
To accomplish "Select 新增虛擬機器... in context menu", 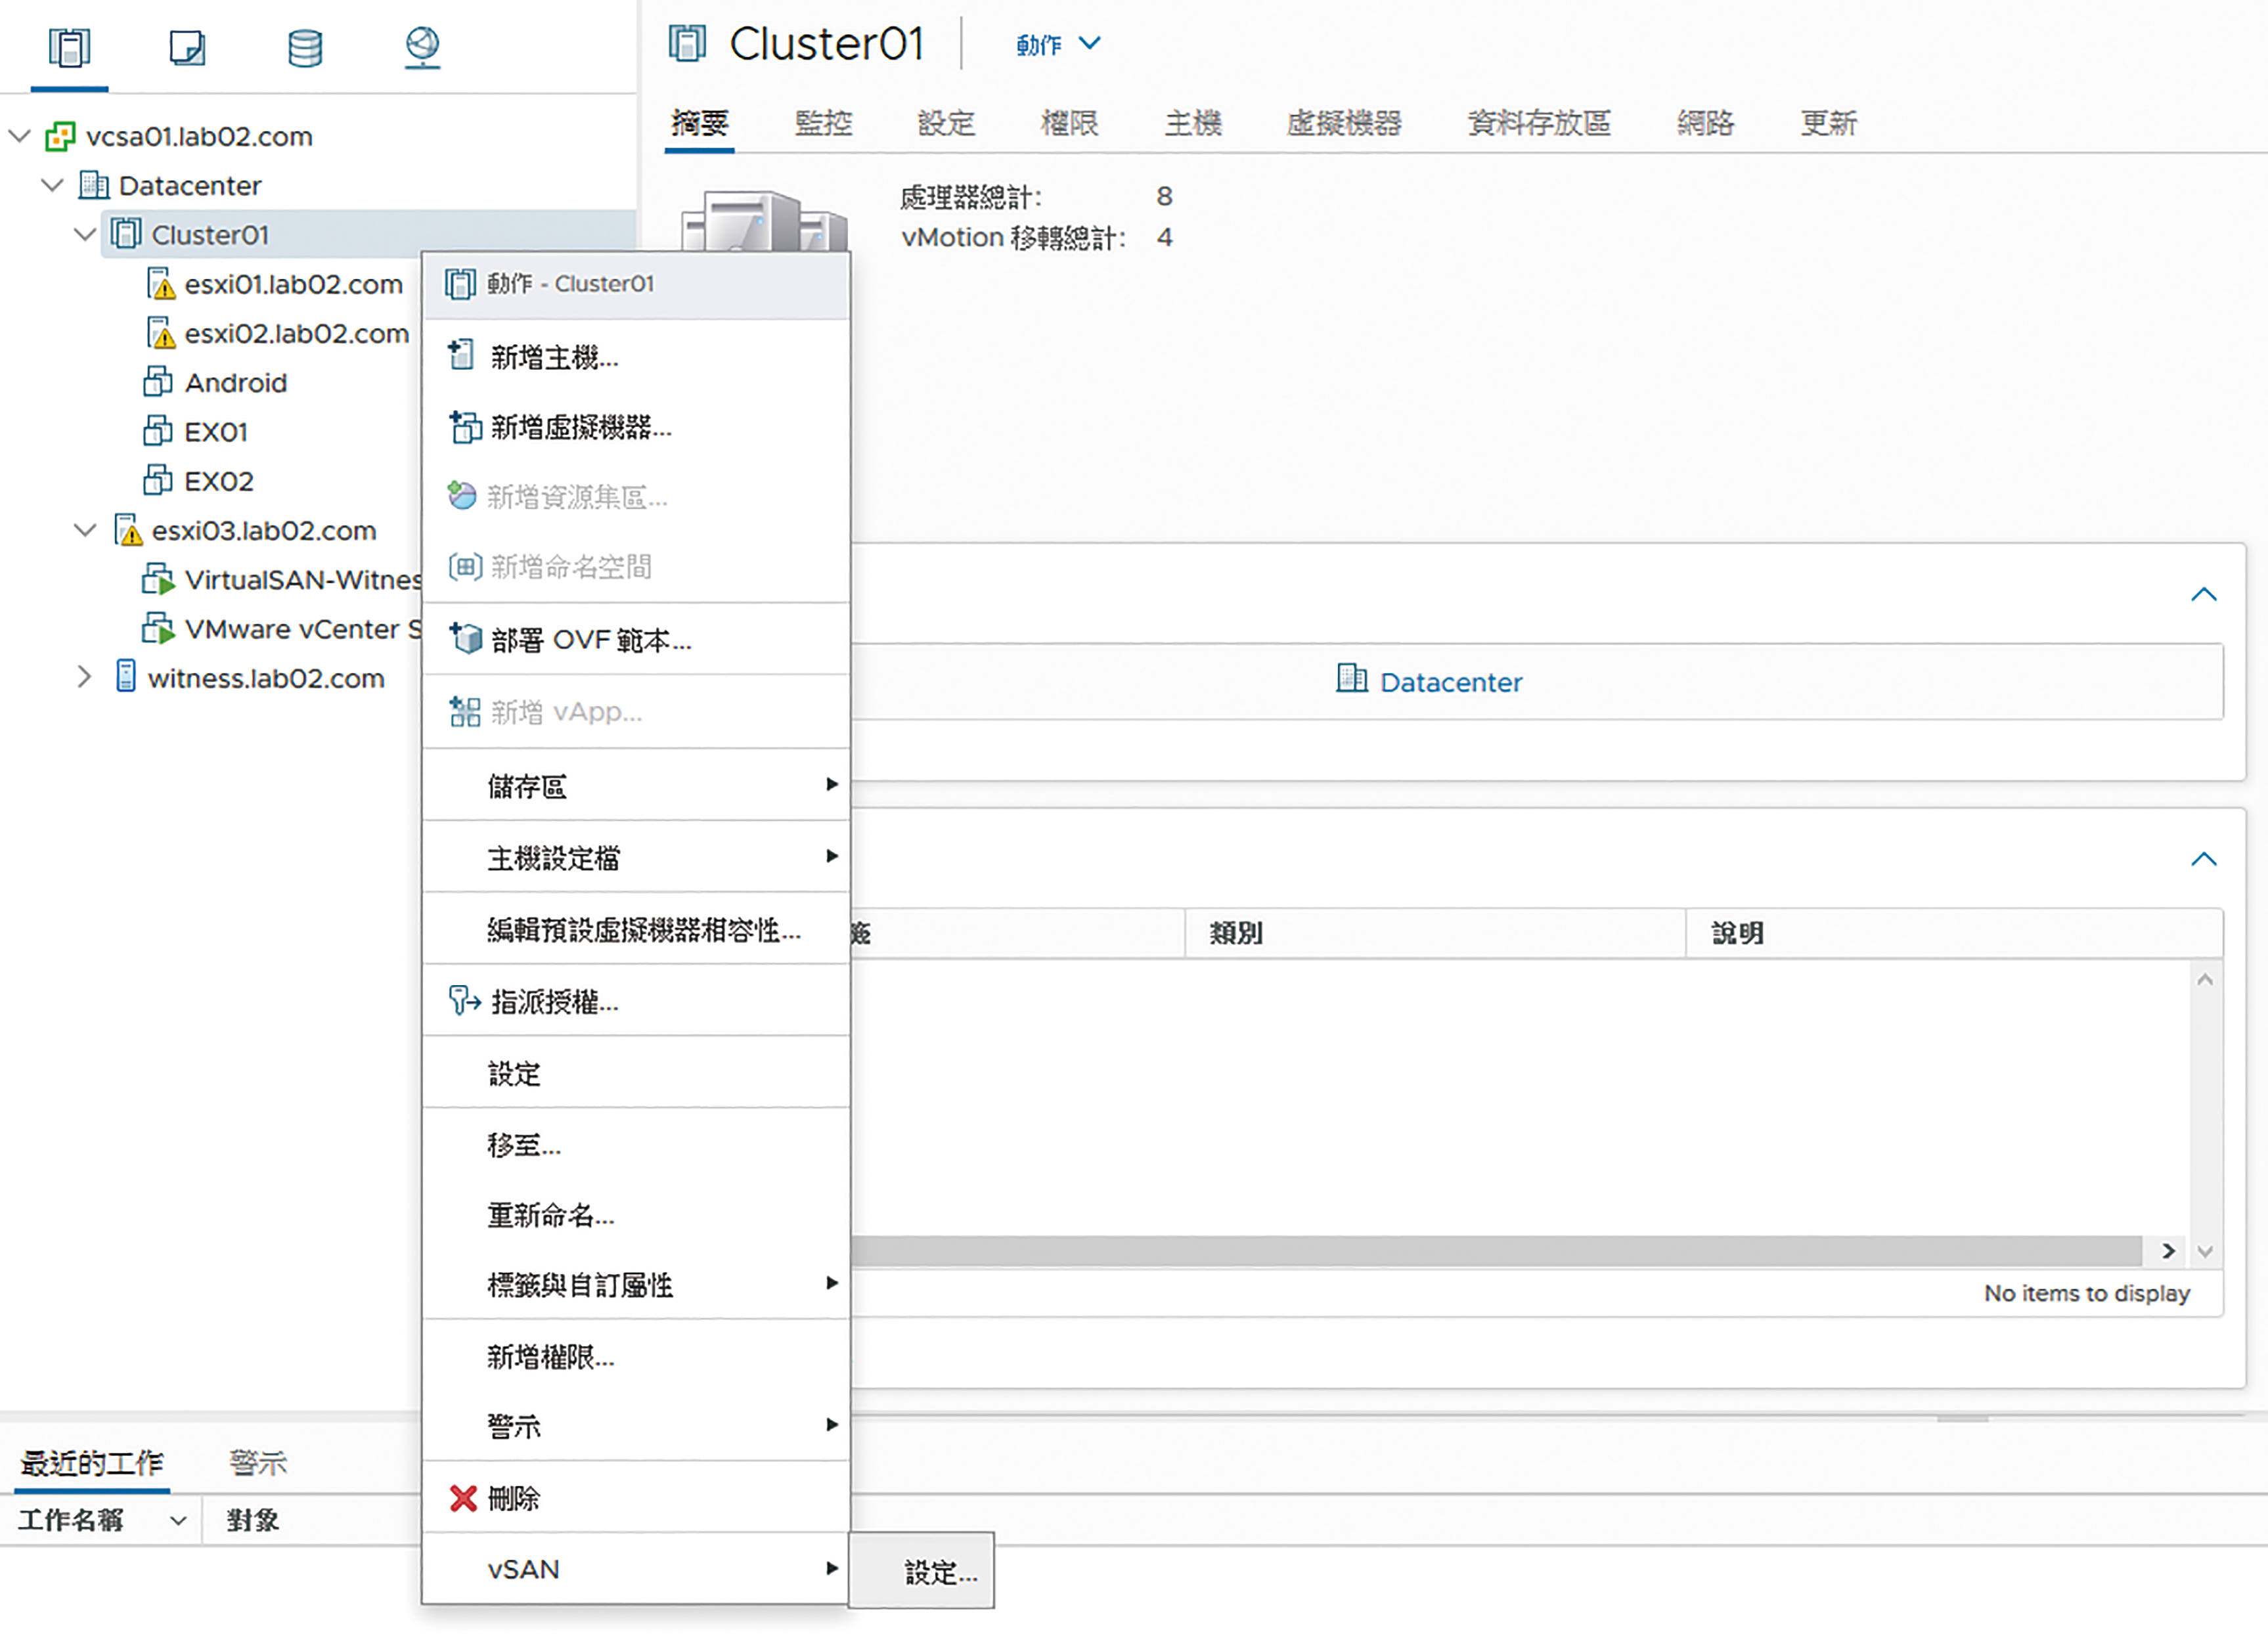I will pos(636,427).
